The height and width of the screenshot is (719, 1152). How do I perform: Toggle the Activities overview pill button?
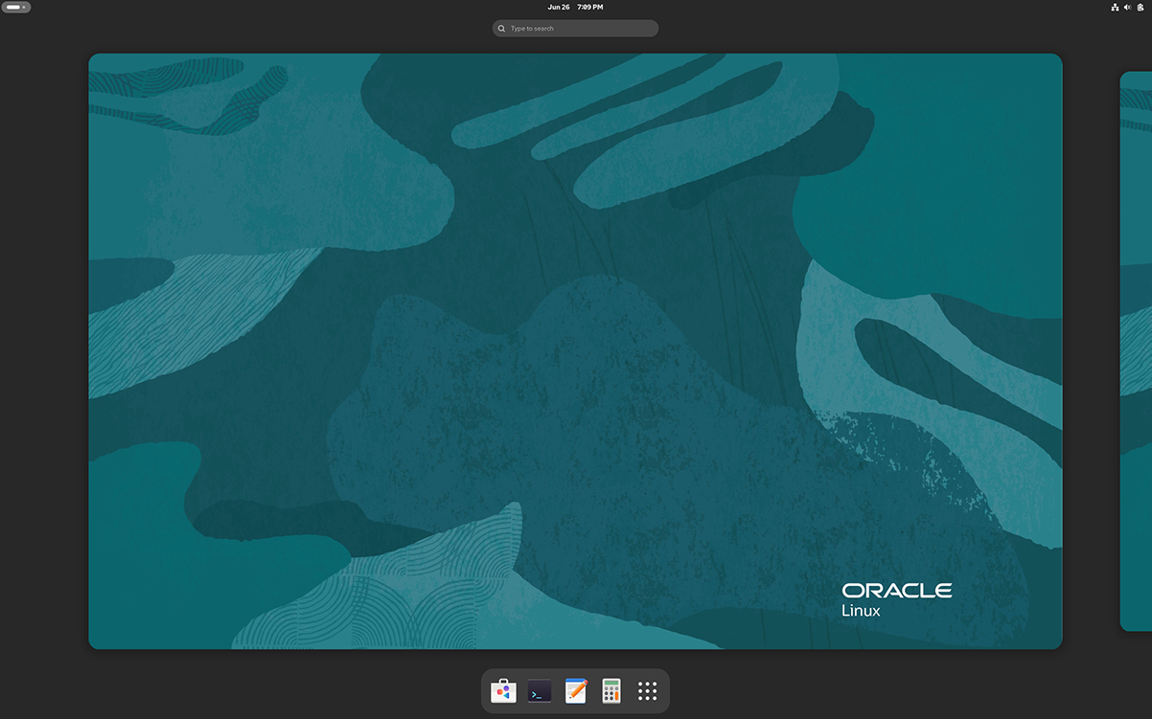[16, 7]
